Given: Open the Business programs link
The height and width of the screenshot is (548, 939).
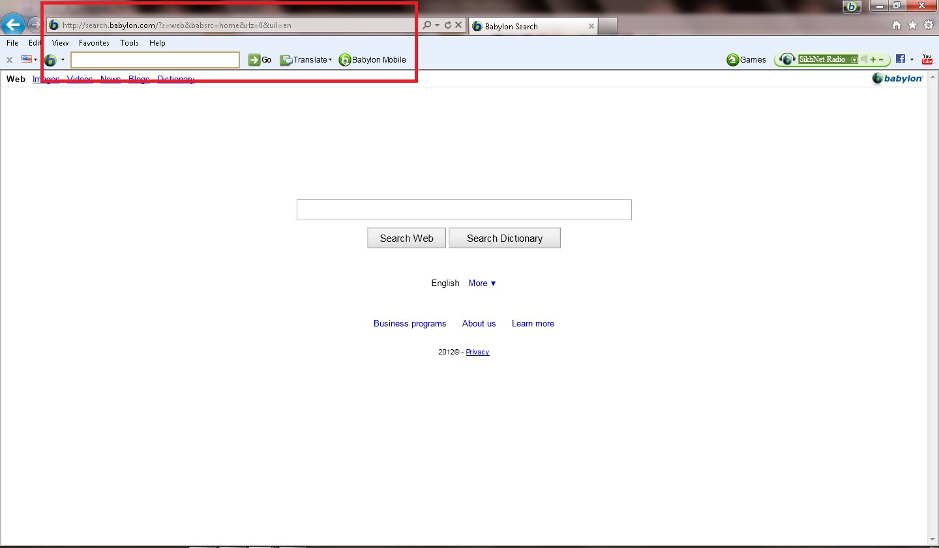Looking at the screenshot, I should click(x=410, y=324).
